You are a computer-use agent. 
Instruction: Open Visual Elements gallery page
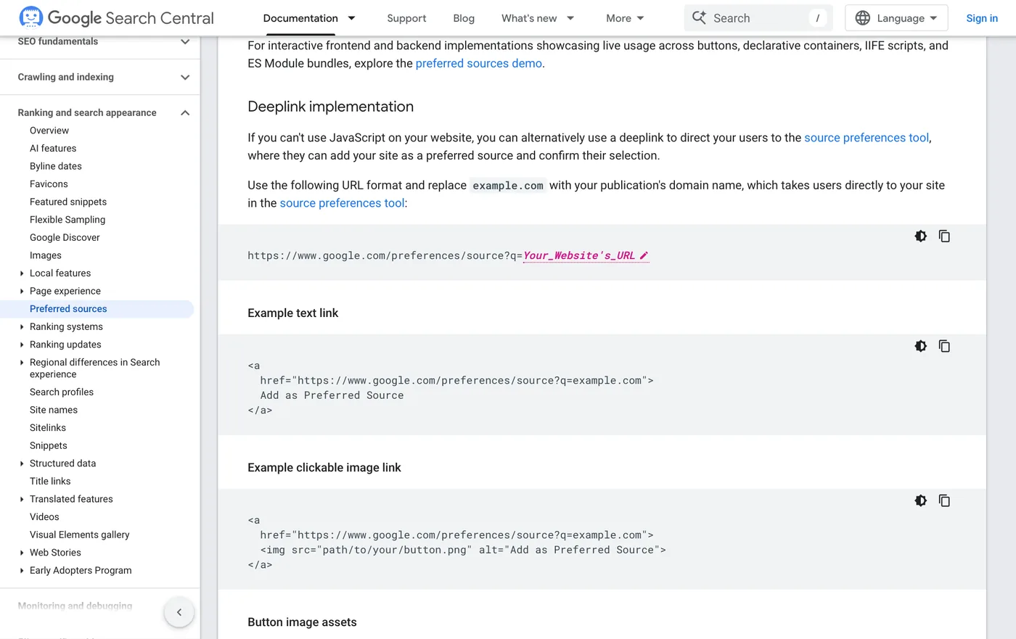click(x=80, y=535)
